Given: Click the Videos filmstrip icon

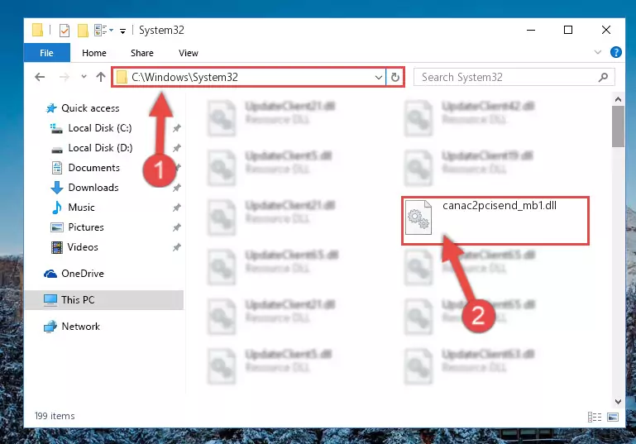Looking at the screenshot, I should click(x=57, y=247).
